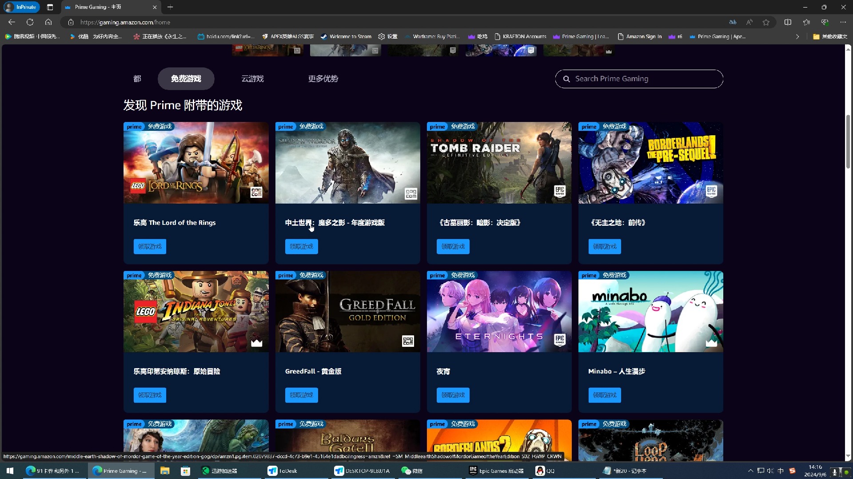
Task: Select the 免费游戏 tab
Action: point(186,79)
